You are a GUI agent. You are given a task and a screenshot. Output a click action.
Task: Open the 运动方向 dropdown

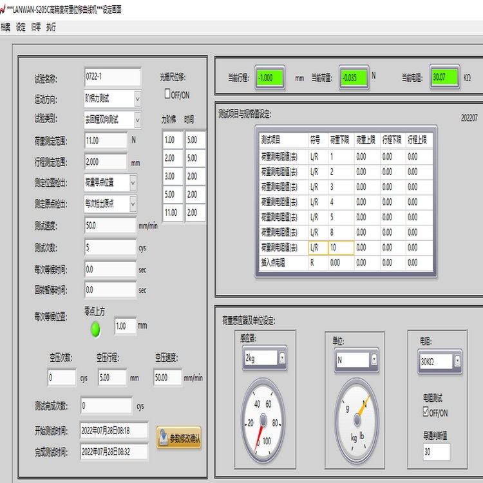click(x=138, y=99)
